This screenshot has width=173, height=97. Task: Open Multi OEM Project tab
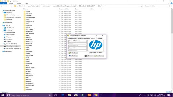coord(84,38)
